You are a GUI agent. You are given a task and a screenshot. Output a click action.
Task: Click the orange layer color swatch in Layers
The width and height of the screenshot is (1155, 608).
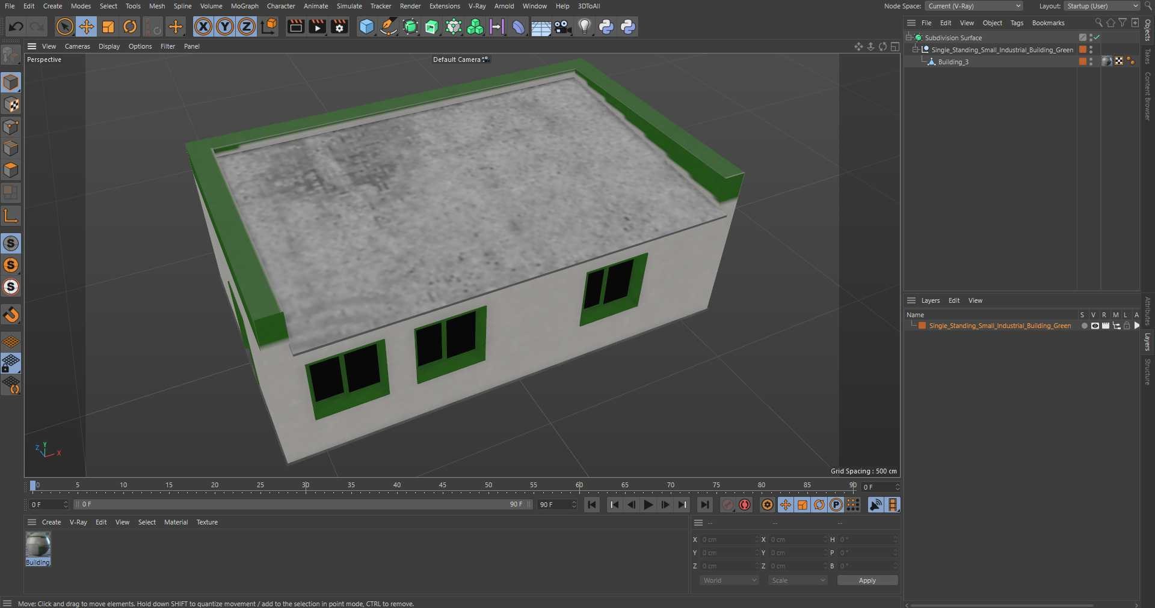pyautogui.click(x=922, y=326)
